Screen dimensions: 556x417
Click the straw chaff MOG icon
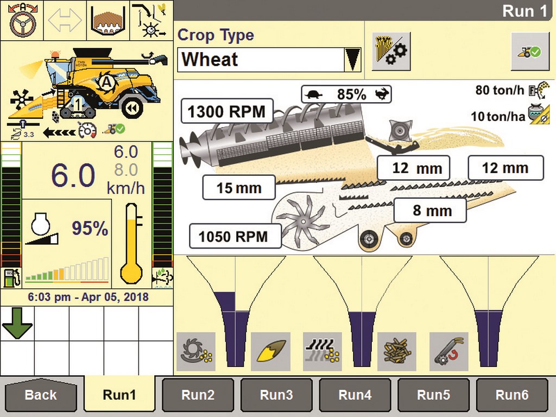tap(397, 352)
